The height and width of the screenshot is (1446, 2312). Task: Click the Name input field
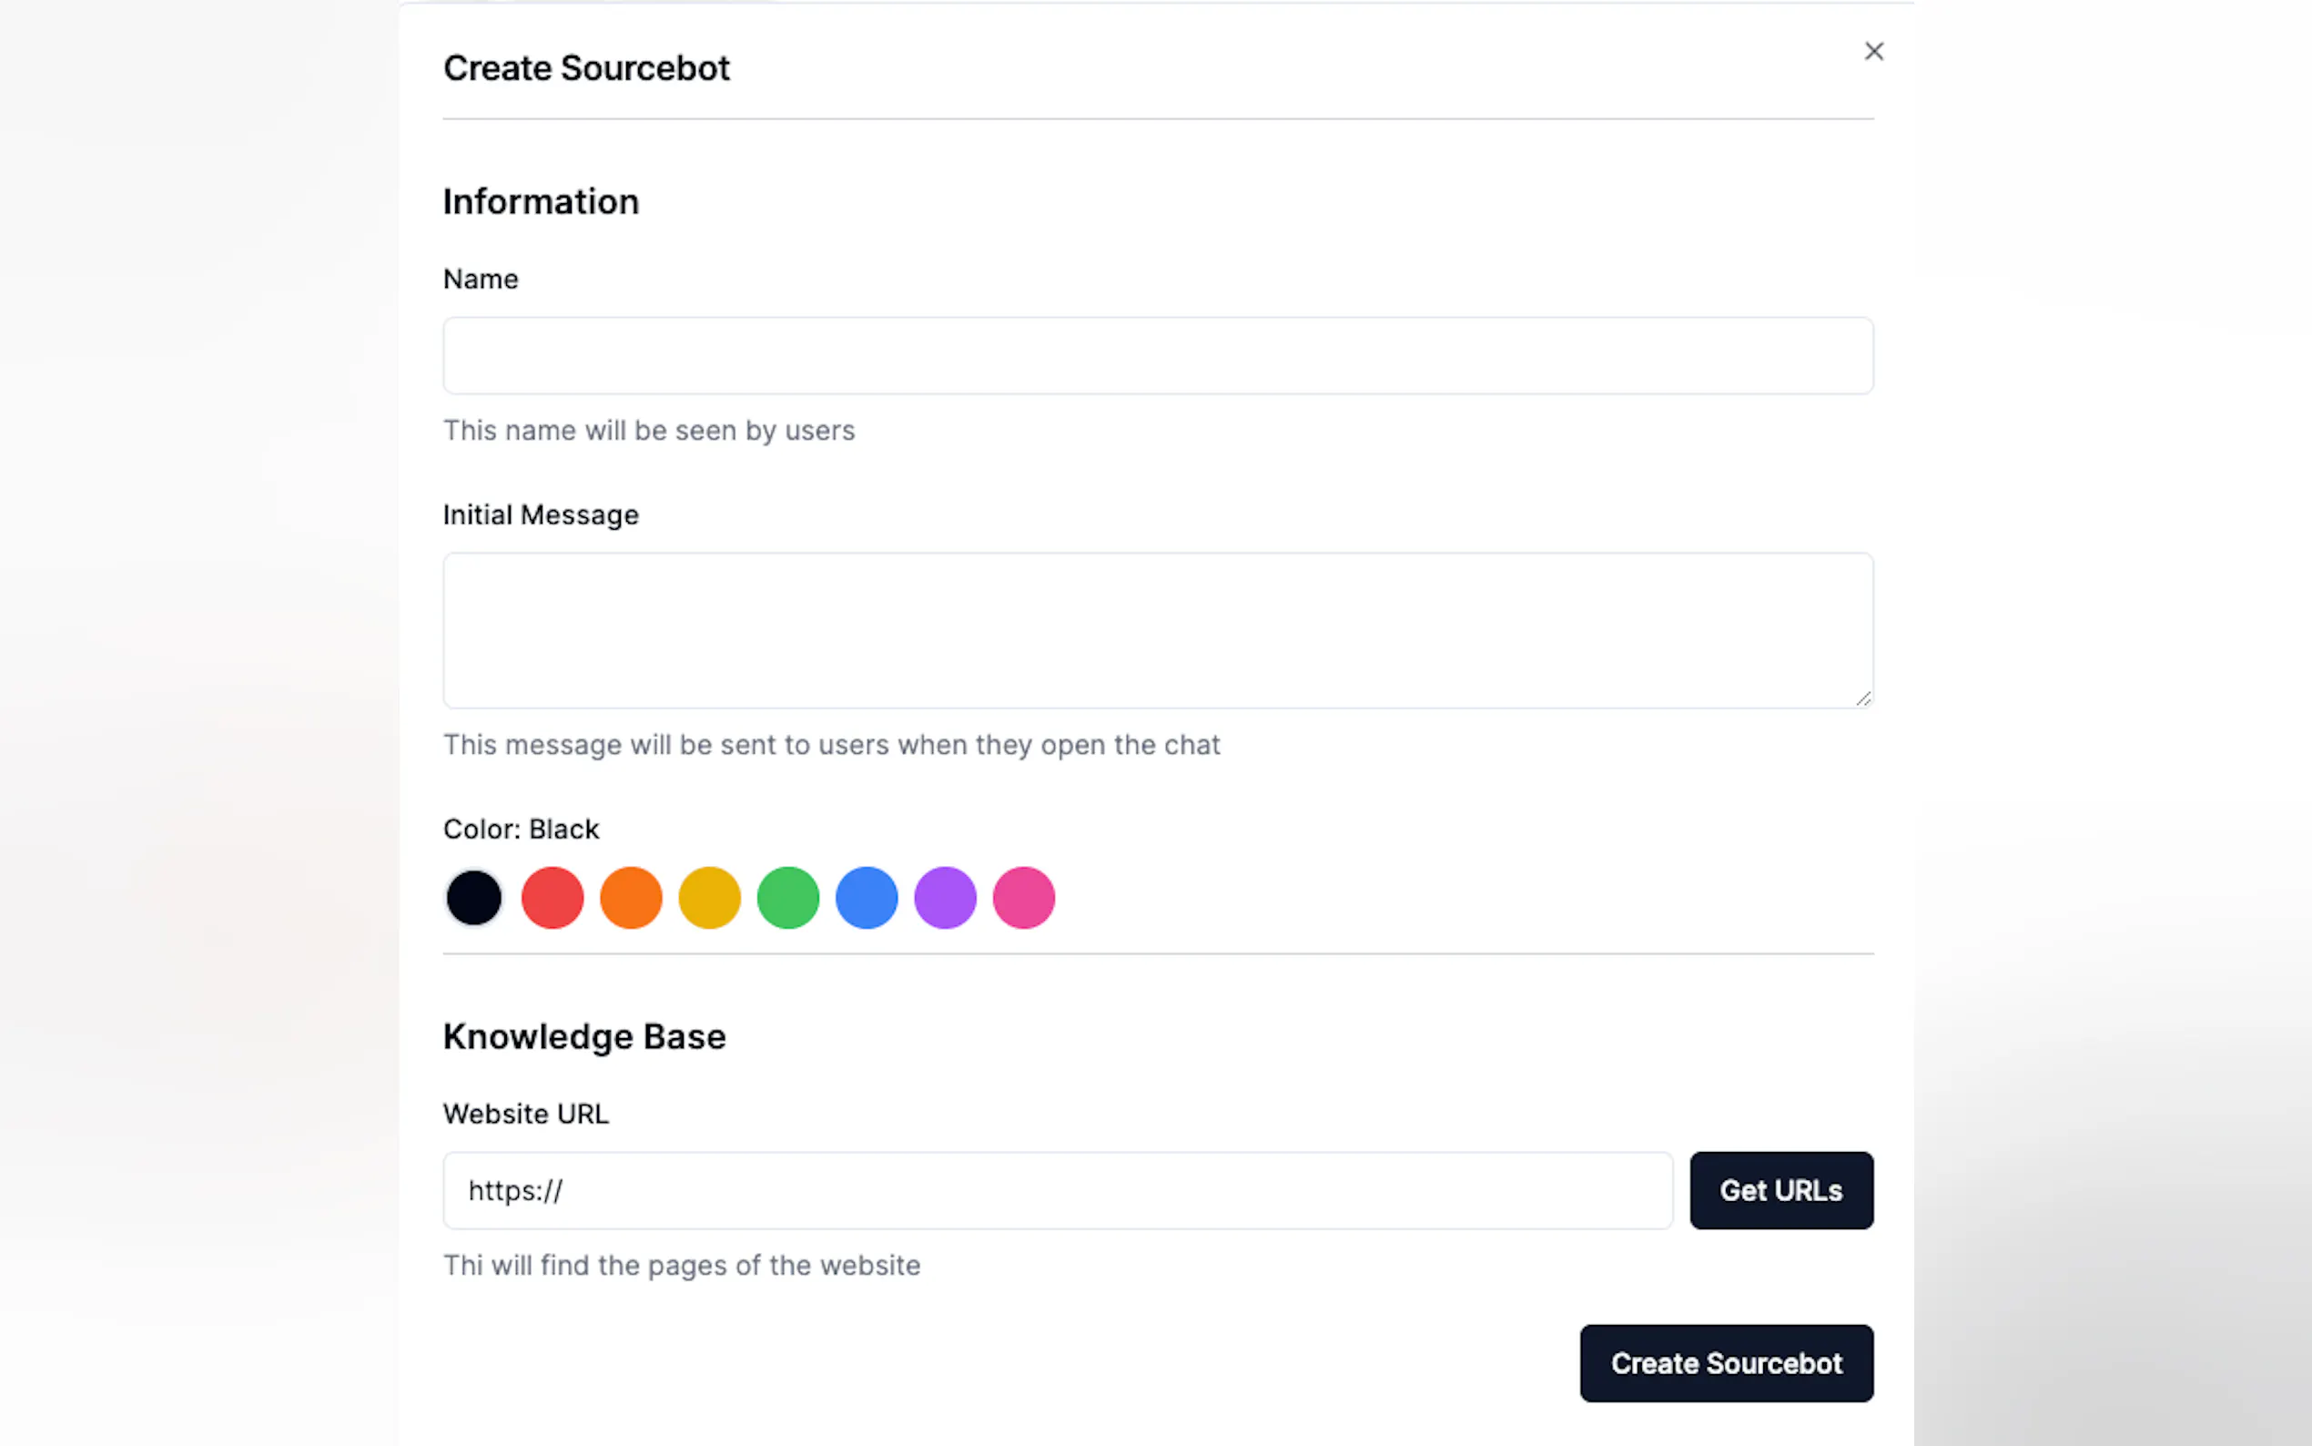[1158, 356]
